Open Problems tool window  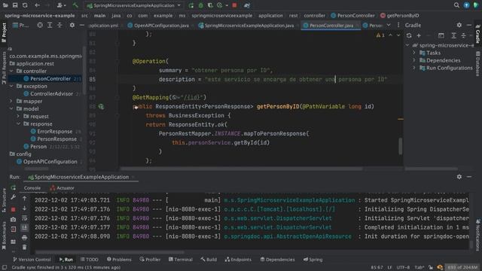119,260
